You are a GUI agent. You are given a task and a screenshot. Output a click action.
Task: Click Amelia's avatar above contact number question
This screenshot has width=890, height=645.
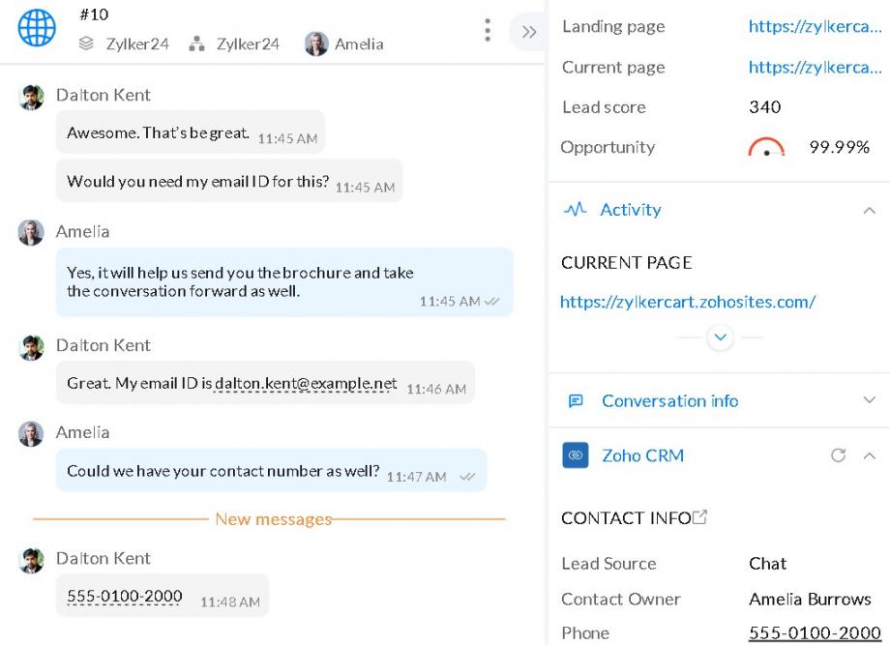[31, 434]
